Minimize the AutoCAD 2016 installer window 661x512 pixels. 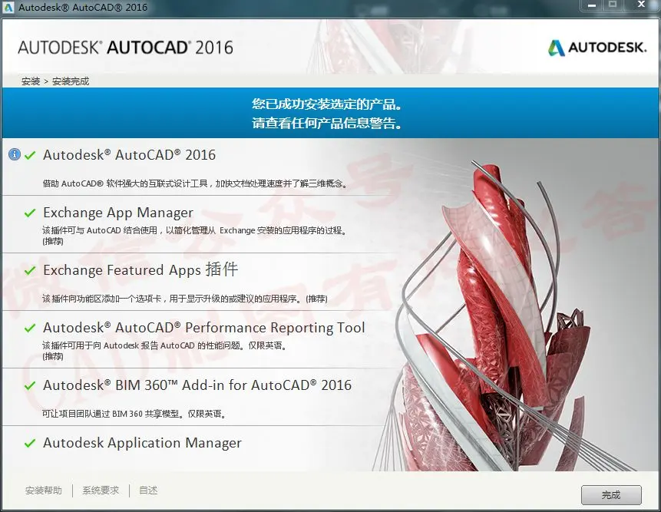point(592,5)
